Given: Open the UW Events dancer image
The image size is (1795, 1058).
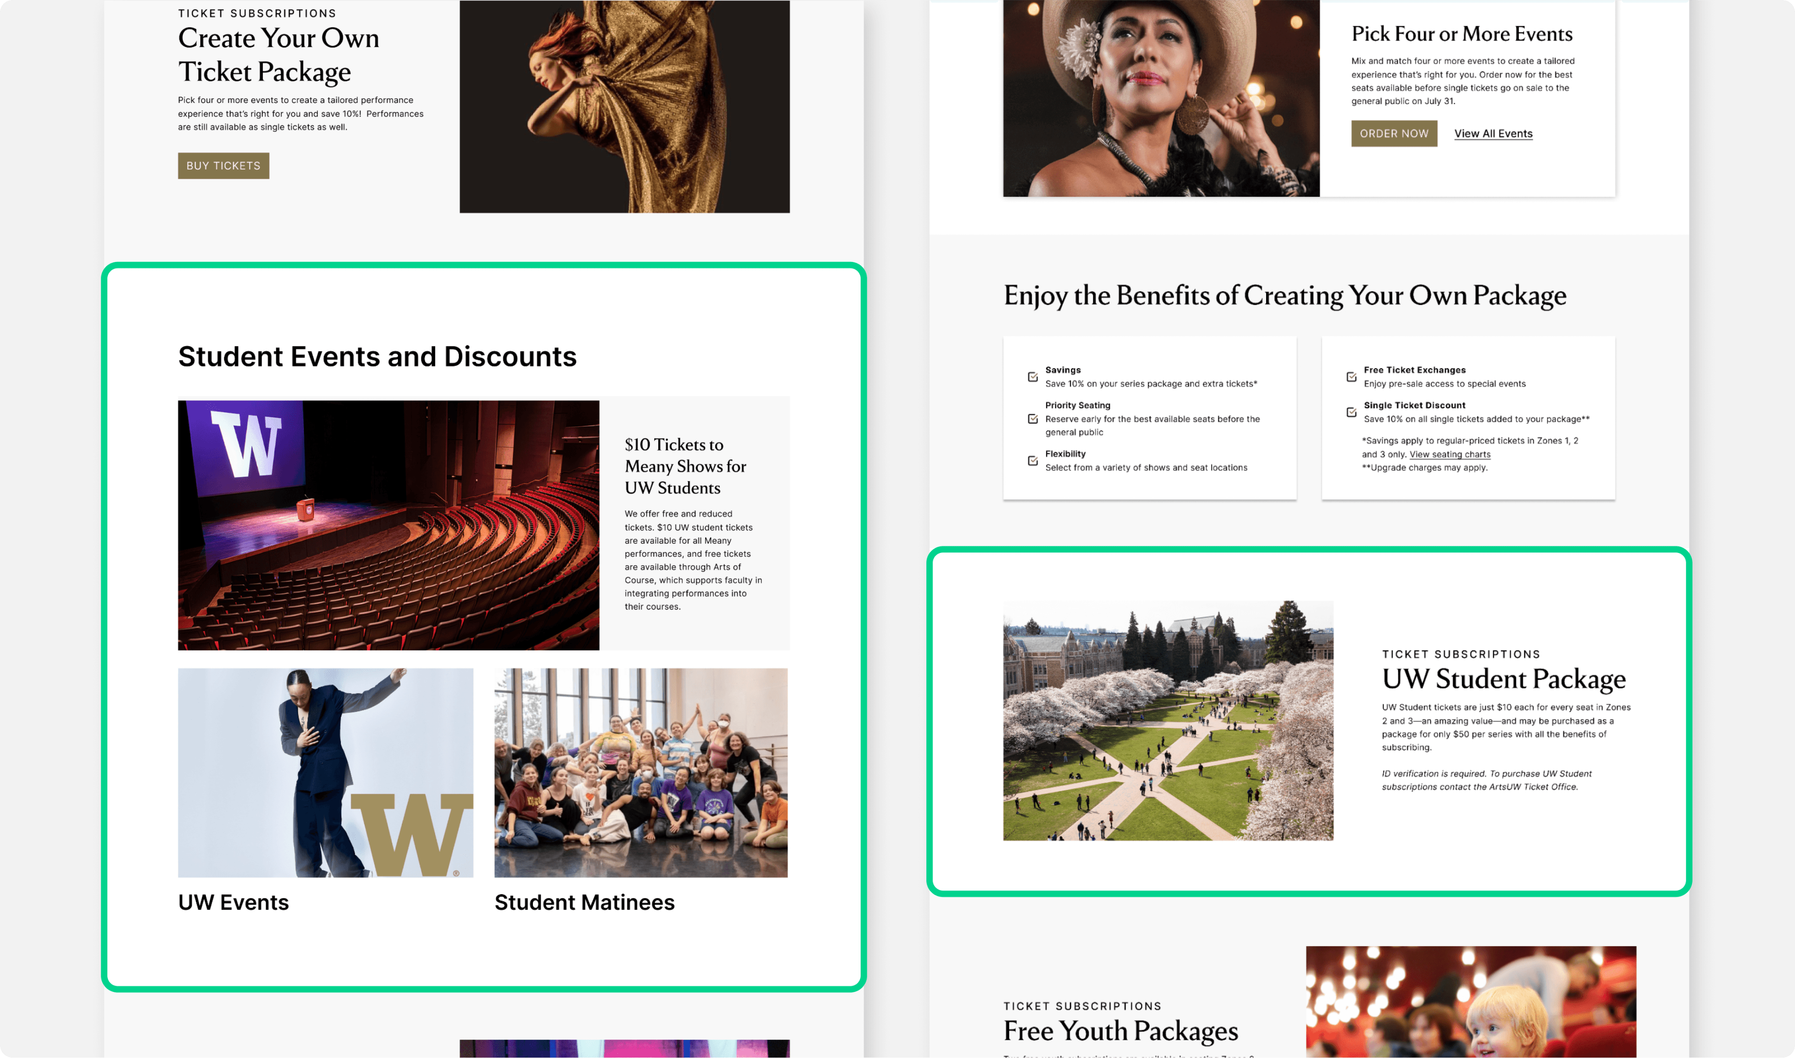Looking at the screenshot, I should click(x=325, y=772).
